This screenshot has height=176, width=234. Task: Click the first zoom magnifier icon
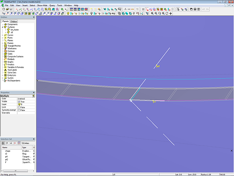pyautogui.click(x=152, y=13)
